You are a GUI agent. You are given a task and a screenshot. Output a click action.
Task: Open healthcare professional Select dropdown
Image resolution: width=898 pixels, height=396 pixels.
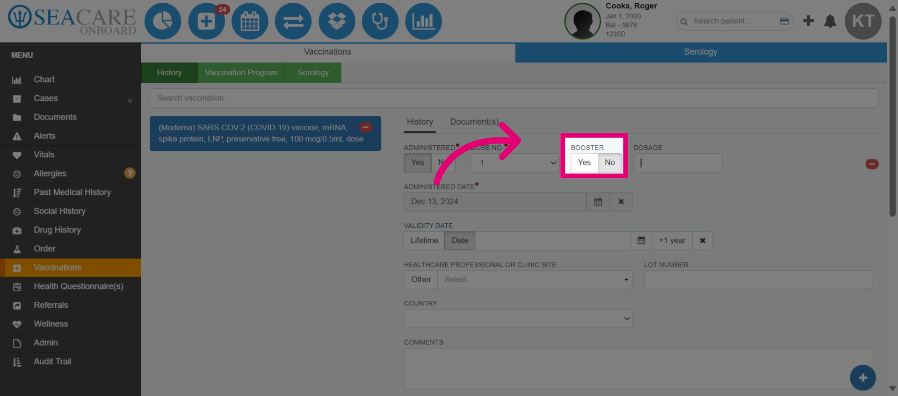coord(535,280)
